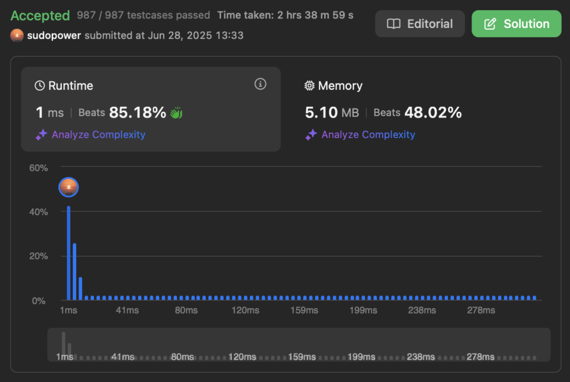Click 'Time taken: 2 hrs 38 m 59 s'
The height and width of the screenshot is (382, 570).
tap(286, 15)
